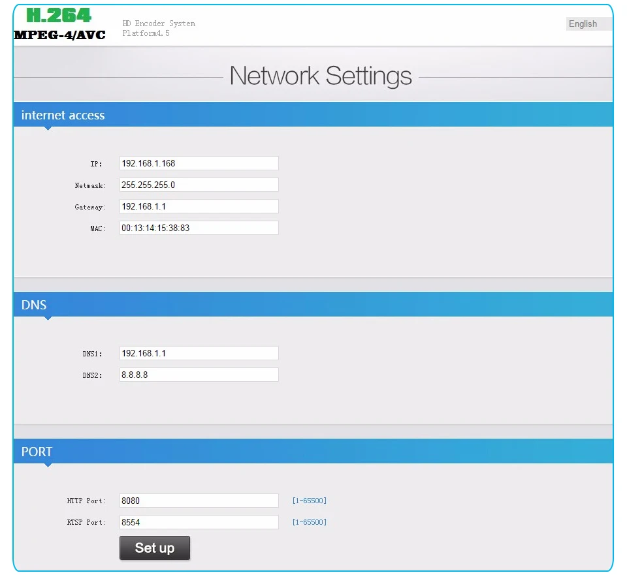Select the DNS section header
The height and width of the screenshot is (575, 627).
313,305
